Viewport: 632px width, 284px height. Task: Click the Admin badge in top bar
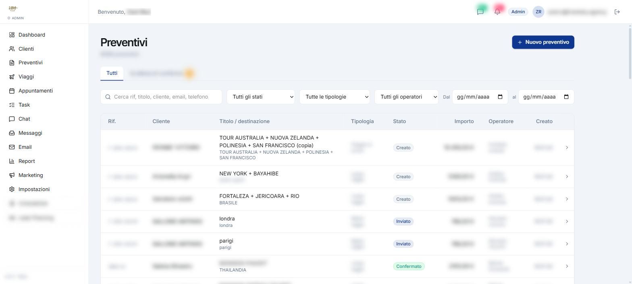pos(518,12)
